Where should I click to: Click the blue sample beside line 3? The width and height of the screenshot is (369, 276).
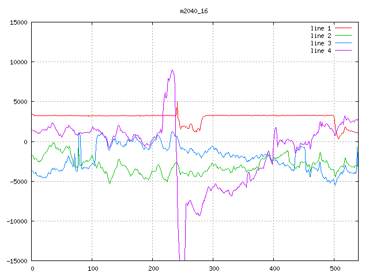[x=343, y=43]
